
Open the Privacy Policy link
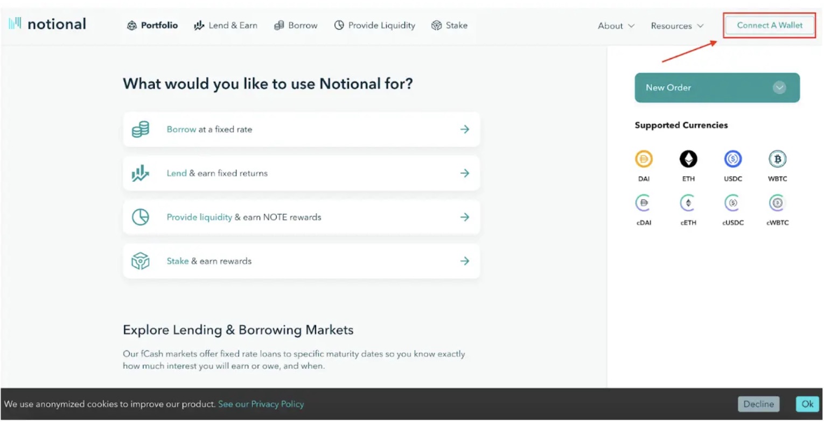[261, 404]
